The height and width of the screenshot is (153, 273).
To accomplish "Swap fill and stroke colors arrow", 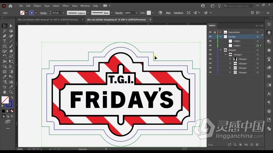I will (x=12, y=98).
